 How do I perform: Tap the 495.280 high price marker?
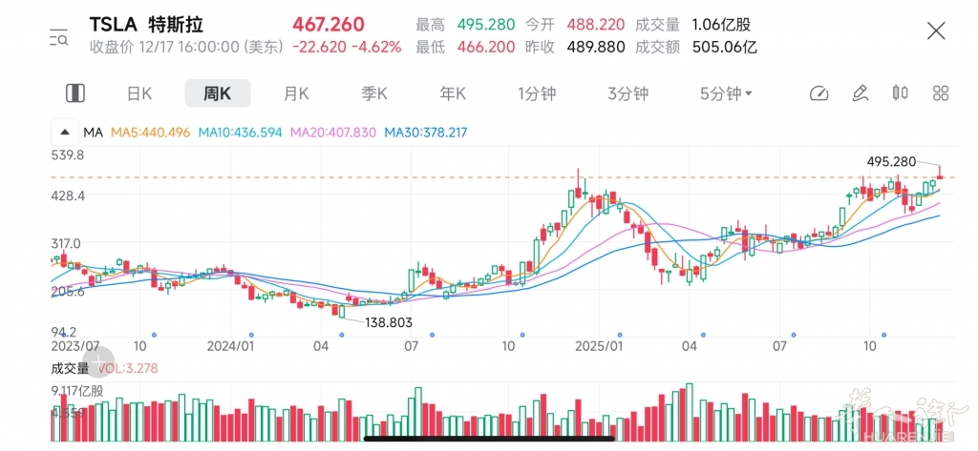pos(892,162)
